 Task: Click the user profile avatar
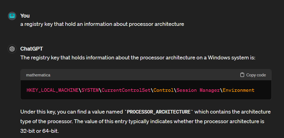point(12,16)
